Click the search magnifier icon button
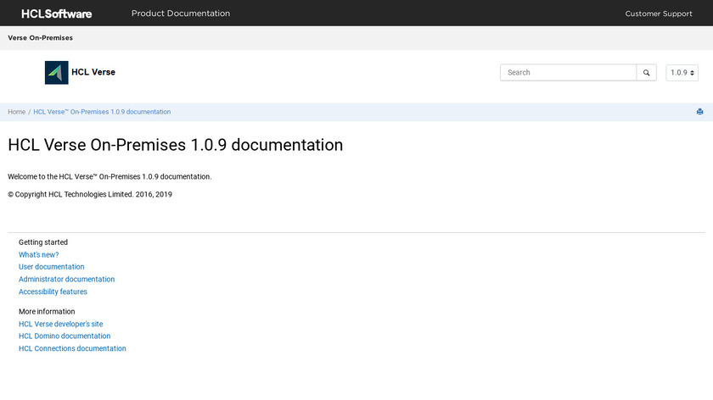 pyautogui.click(x=647, y=73)
